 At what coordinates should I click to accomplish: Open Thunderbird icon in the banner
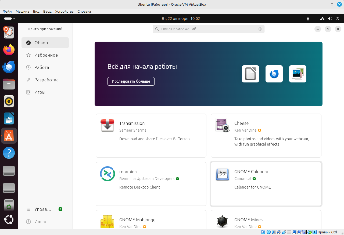[274, 74]
